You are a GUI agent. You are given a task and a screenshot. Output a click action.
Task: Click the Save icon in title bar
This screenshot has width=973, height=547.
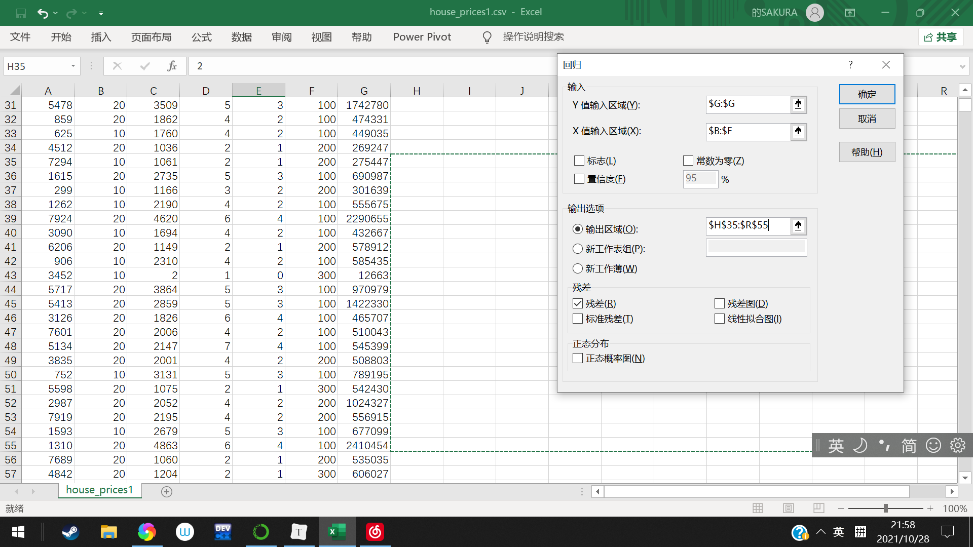click(21, 13)
